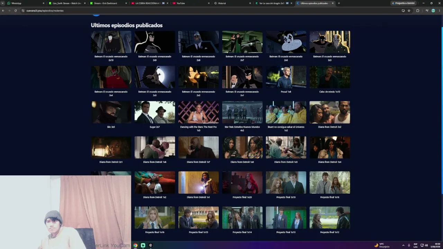
Task: Switch the ESP LAA keyboard language
Action: pyautogui.click(x=416, y=245)
